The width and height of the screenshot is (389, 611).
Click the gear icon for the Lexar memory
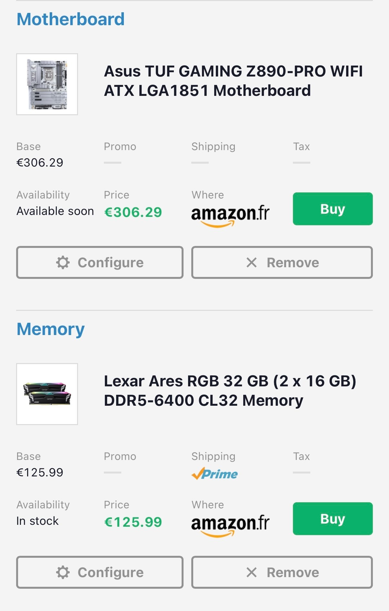[x=63, y=572]
